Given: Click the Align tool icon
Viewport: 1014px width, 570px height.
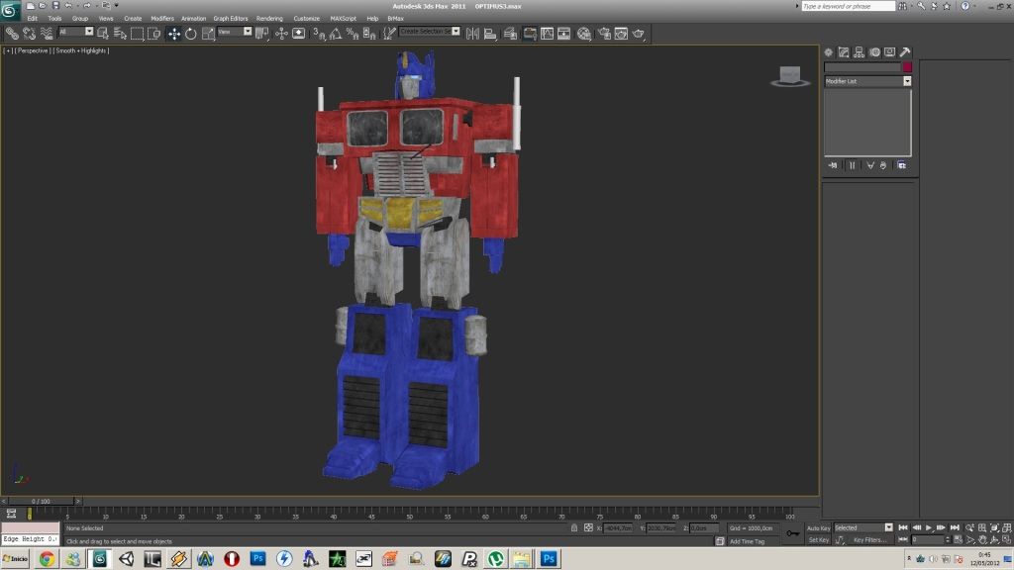Looking at the screenshot, I should click(490, 34).
